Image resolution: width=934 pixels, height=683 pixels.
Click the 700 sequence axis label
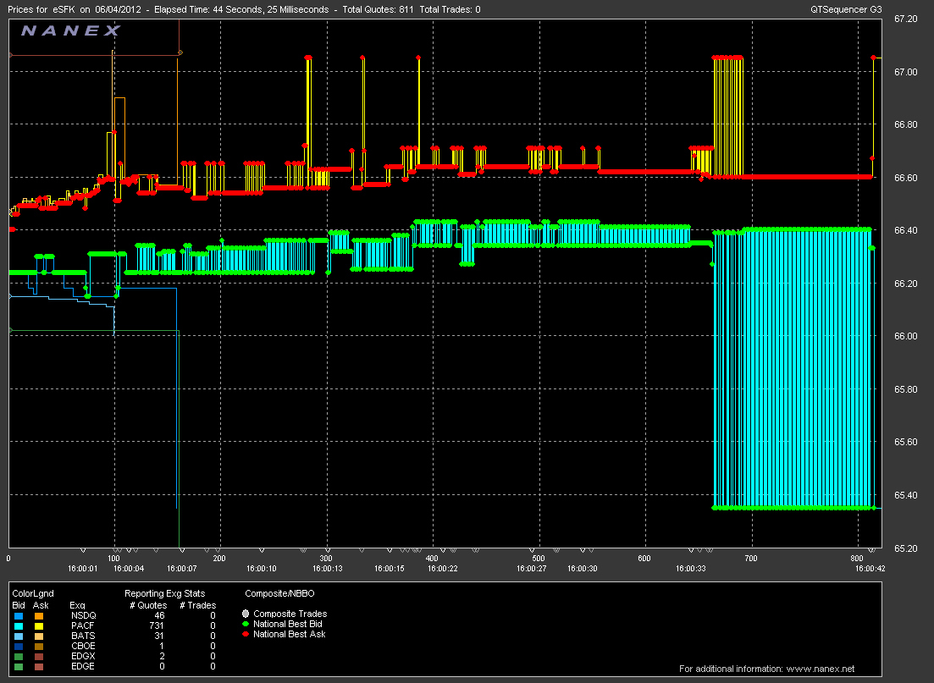pyautogui.click(x=750, y=559)
